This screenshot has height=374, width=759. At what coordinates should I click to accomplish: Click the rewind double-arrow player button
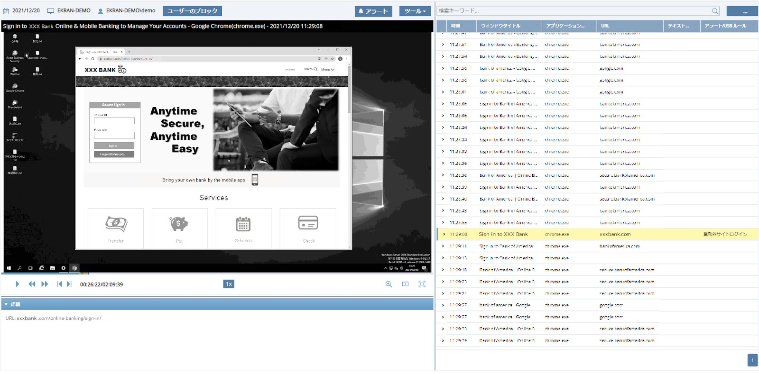[x=32, y=284]
